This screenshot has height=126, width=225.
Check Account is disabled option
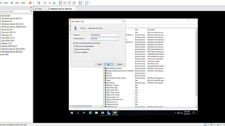coord(74,52)
